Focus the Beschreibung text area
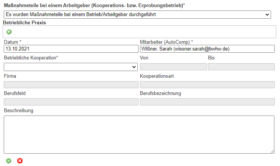The image size is (280, 166). tap(139, 134)
